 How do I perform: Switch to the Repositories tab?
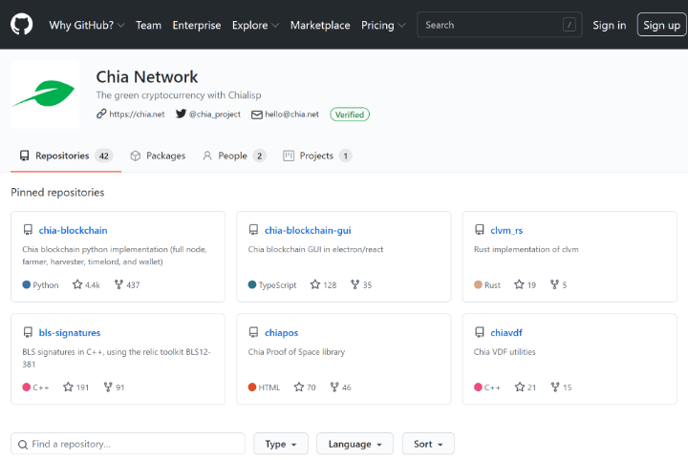(x=66, y=156)
